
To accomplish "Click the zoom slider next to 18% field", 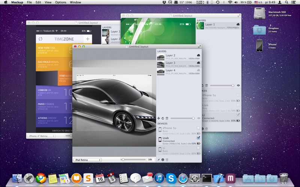I will point(133,160).
